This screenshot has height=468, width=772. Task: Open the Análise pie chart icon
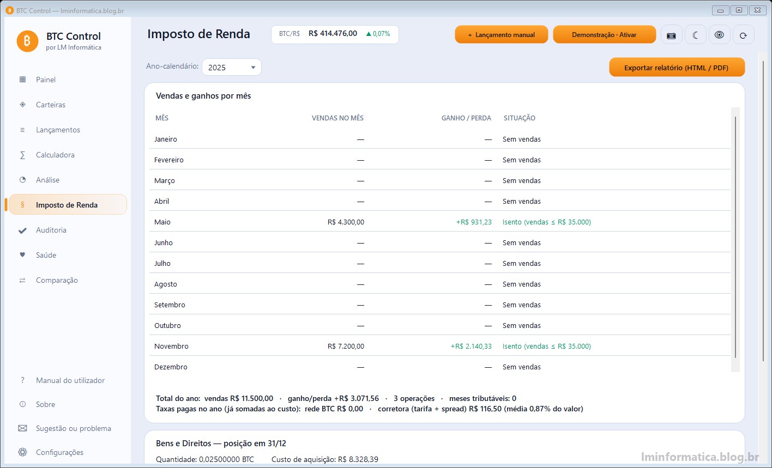(22, 180)
